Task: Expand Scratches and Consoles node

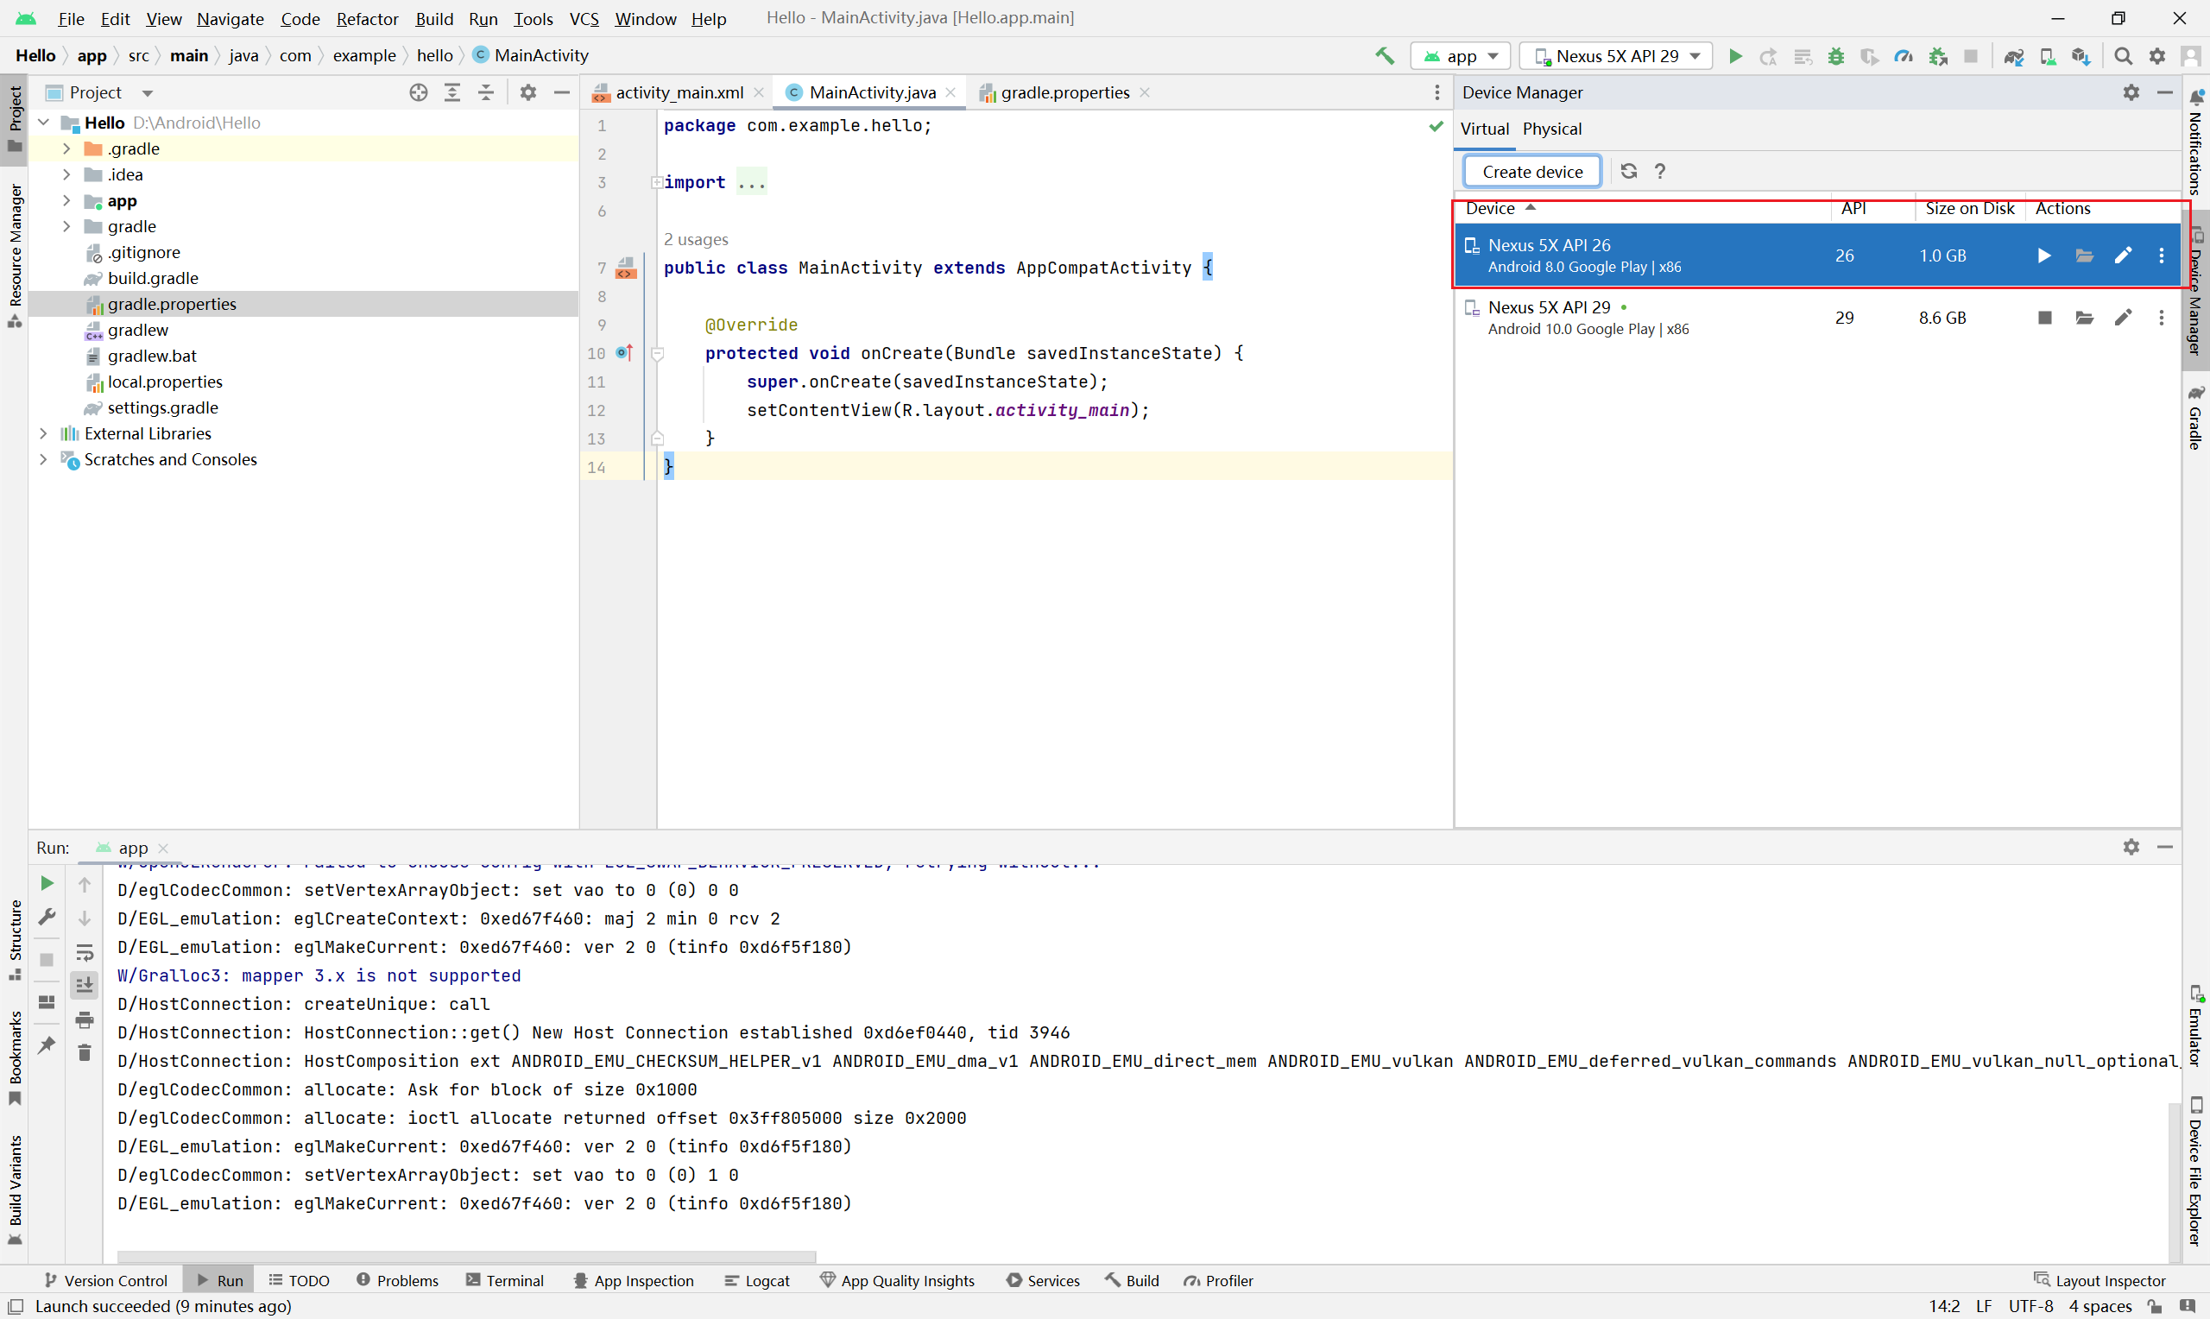Action: [42, 458]
